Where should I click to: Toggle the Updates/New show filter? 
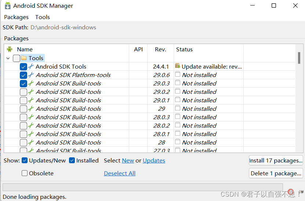pyautogui.click(x=25, y=161)
